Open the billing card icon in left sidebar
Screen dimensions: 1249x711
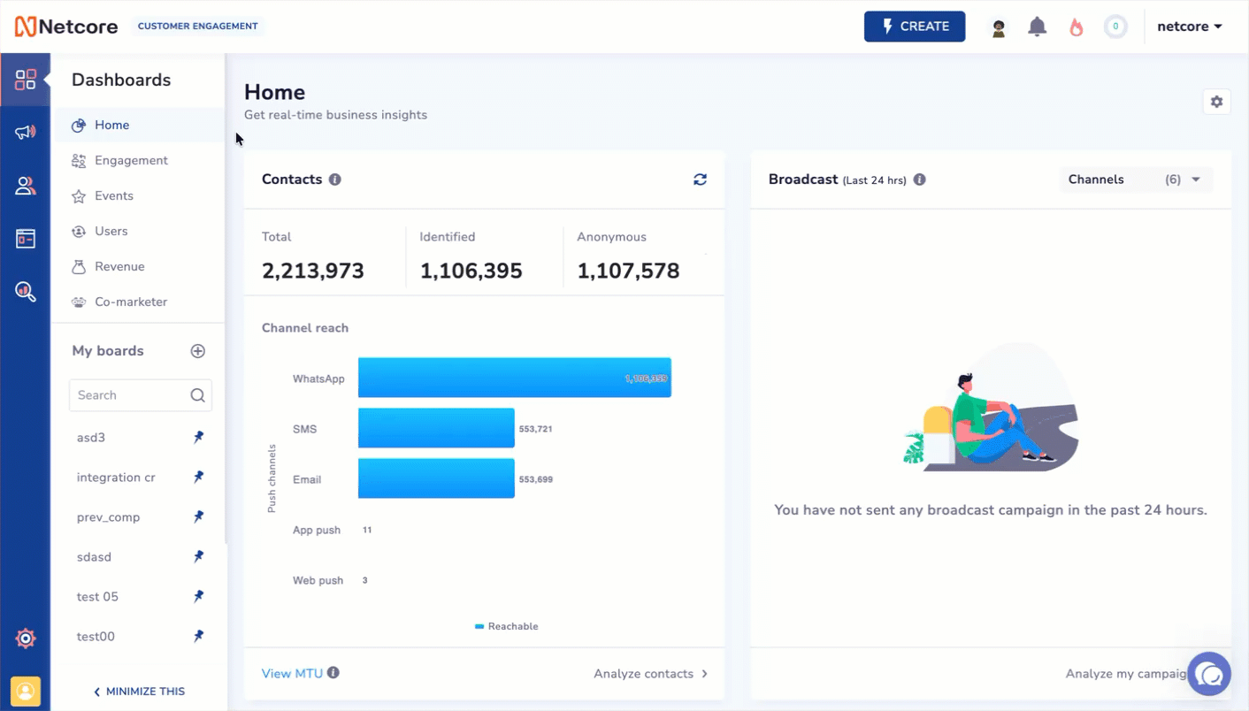[x=26, y=238]
